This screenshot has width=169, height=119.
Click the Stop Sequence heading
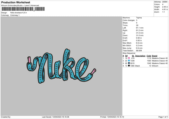click(x=129, y=53)
